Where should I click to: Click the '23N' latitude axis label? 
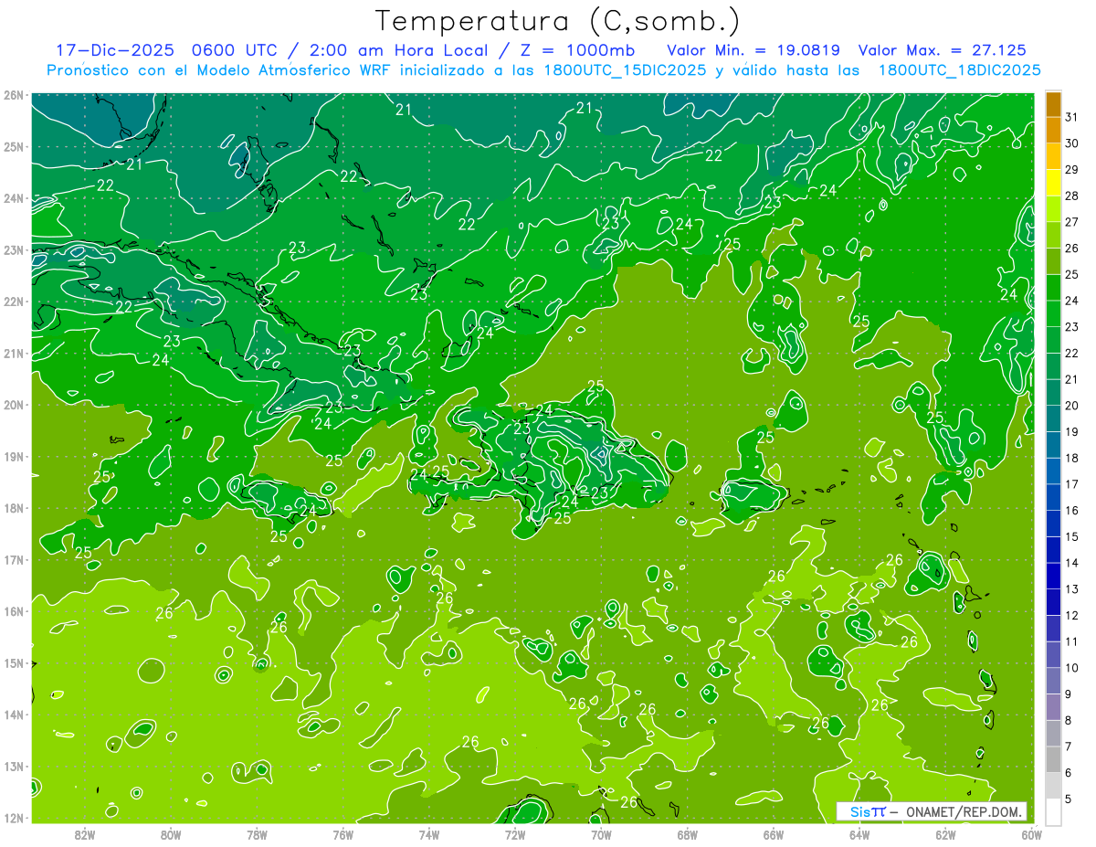(x=14, y=249)
